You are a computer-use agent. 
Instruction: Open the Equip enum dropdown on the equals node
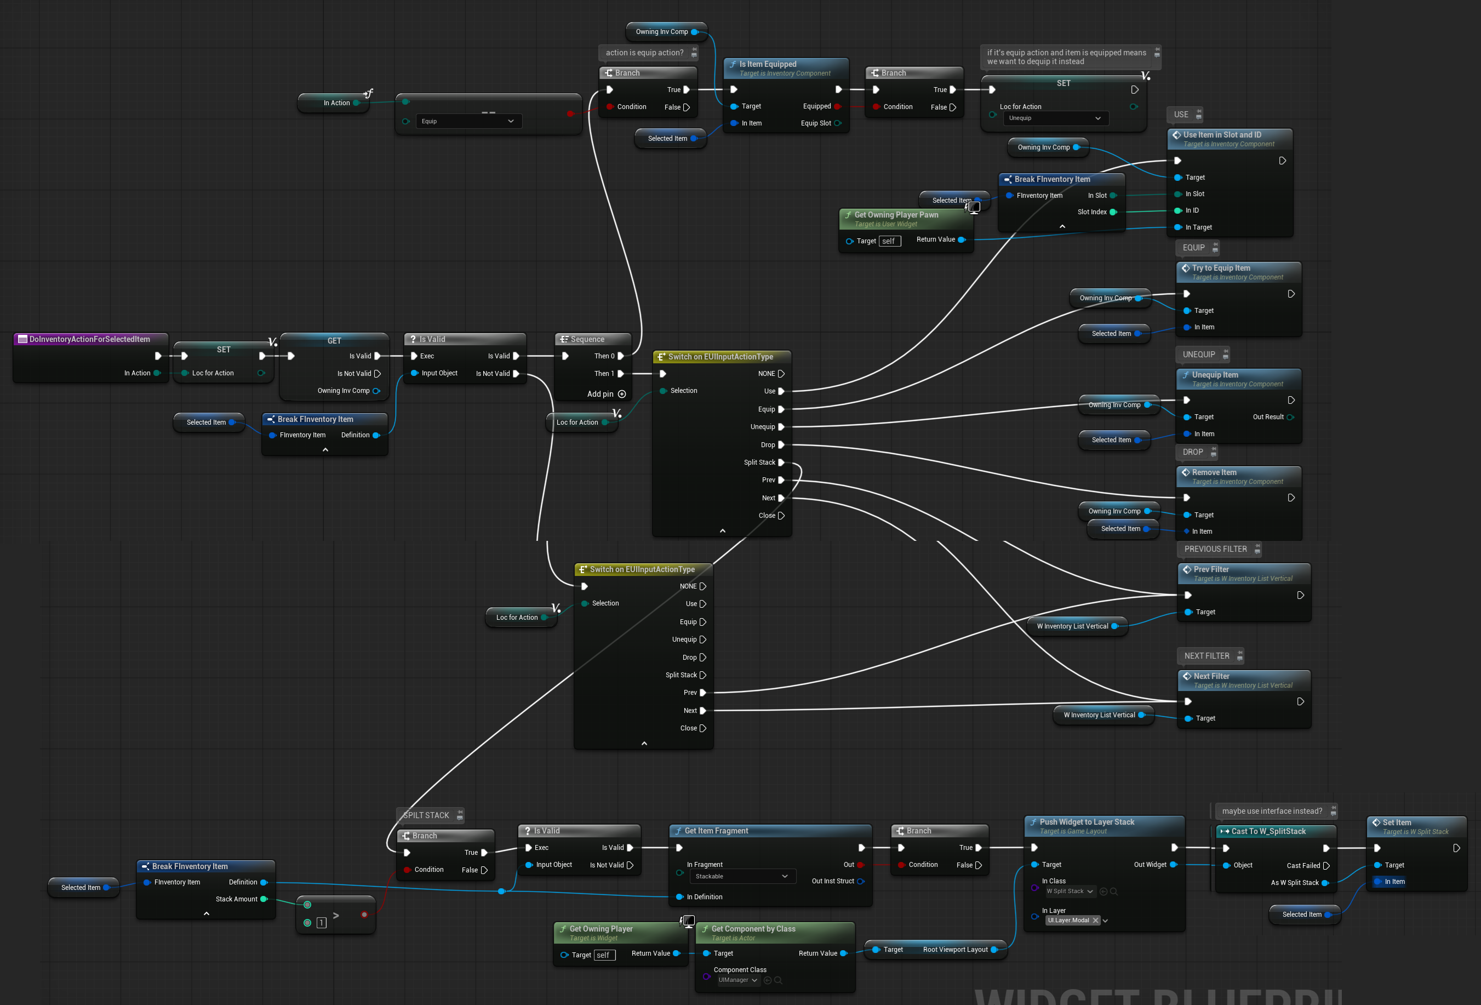click(468, 121)
